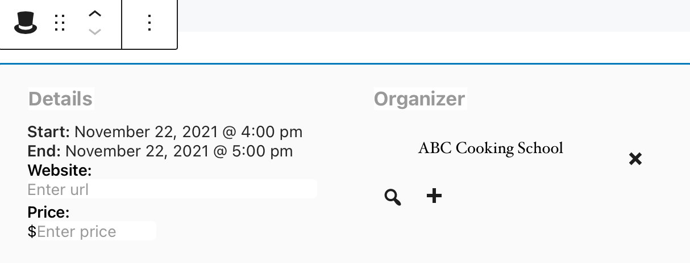The width and height of the screenshot is (690, 263).
Task: Select the ABC Cooking School organizer name
Action: tap(491, 148)
